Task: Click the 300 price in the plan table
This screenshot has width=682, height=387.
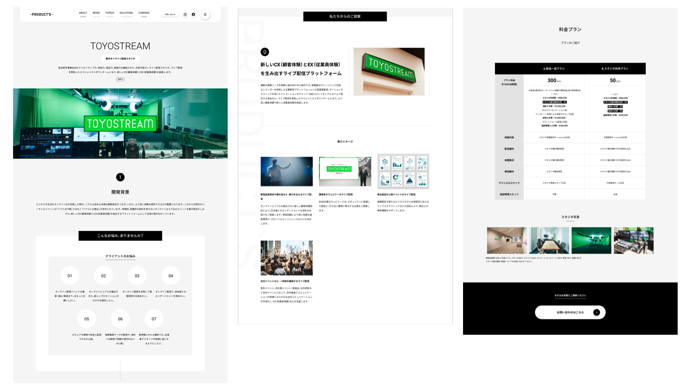Action: coord(552,81)
